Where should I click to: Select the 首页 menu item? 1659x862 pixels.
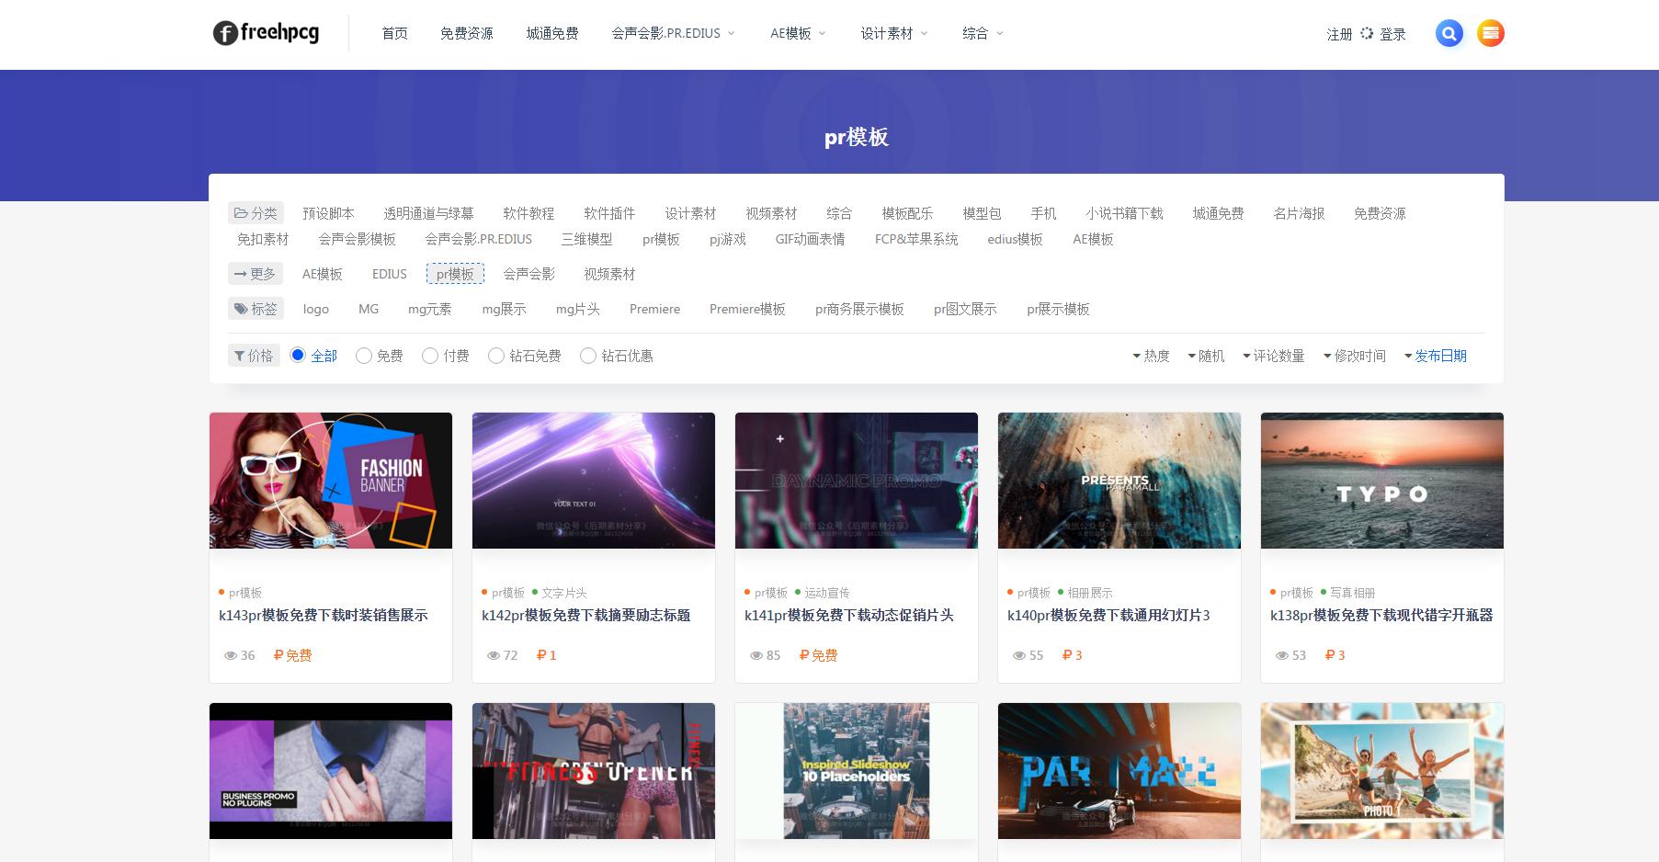coord(393,32)
